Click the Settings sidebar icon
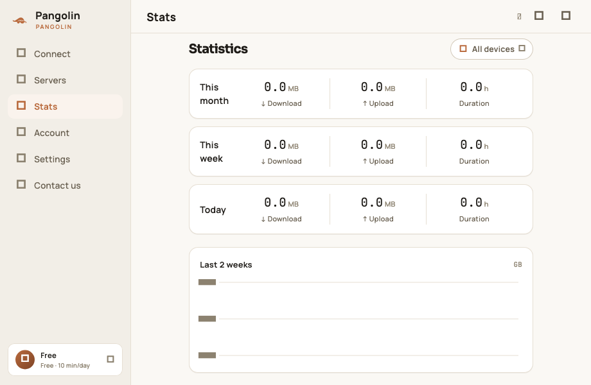 [x=21, y=158]
